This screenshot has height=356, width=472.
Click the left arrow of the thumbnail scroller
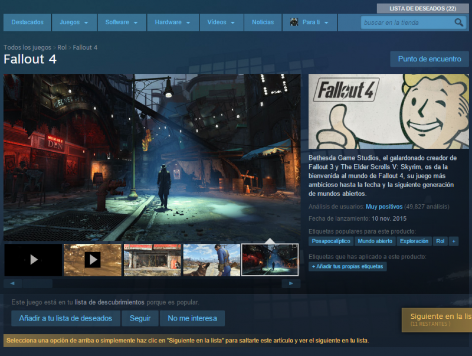click(x=12, y=283)
